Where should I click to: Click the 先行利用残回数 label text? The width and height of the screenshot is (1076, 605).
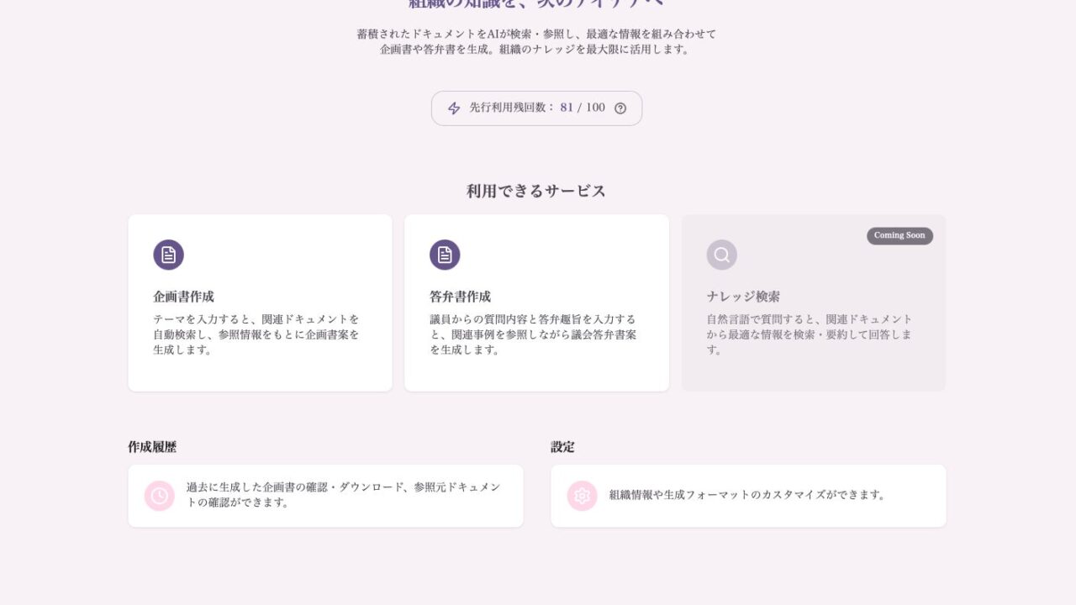tap(512, 108)
